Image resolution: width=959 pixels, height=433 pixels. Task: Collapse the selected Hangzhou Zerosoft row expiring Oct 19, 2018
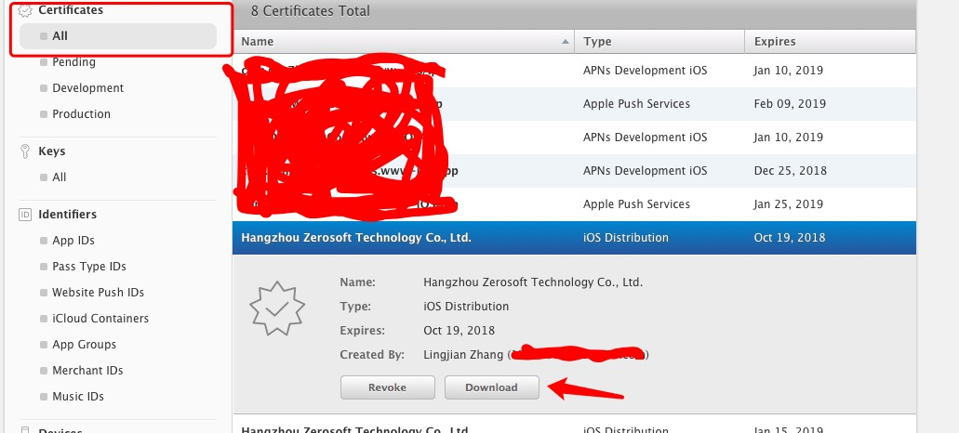pos(574,238)
